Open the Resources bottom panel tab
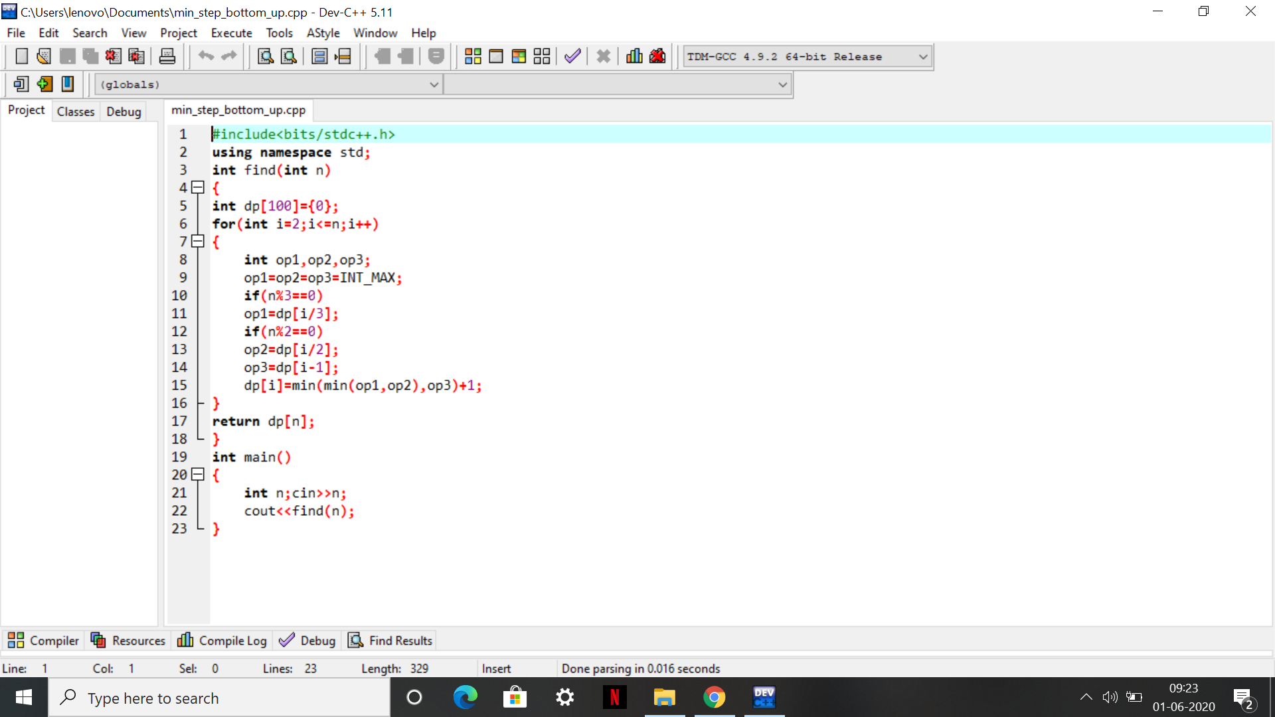The width and height of the screenshot is (1275, 717). pyautogui.click(x=128, y=641)
